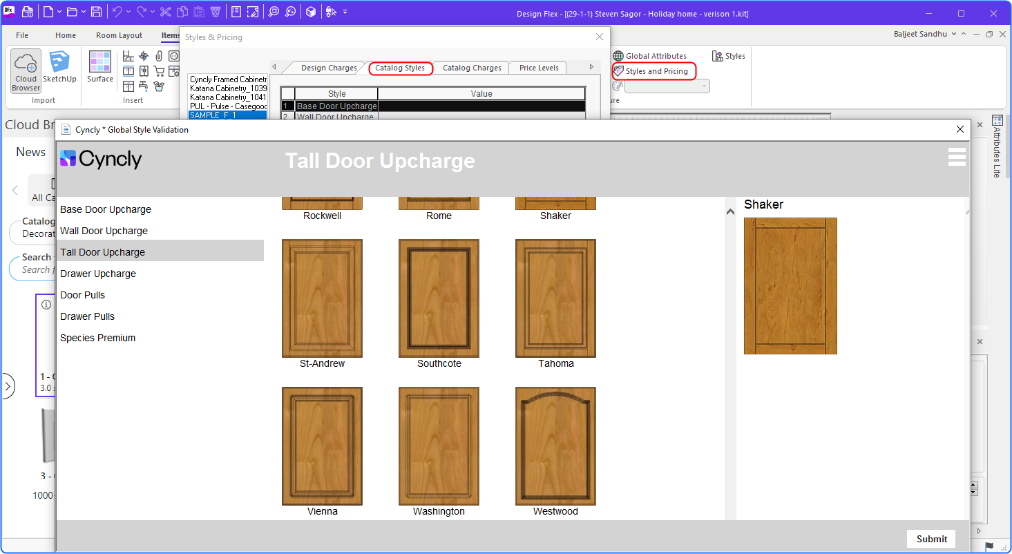Select Drawer Upcharge in left list
Image resolution: width=1012 pixels, height=554 pixels.
click(x=160, y=274)
